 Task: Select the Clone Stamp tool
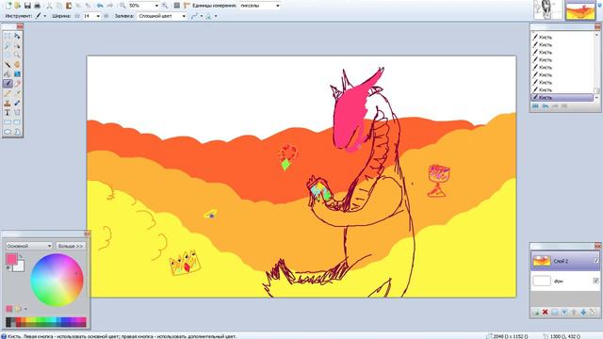(8, 103)
